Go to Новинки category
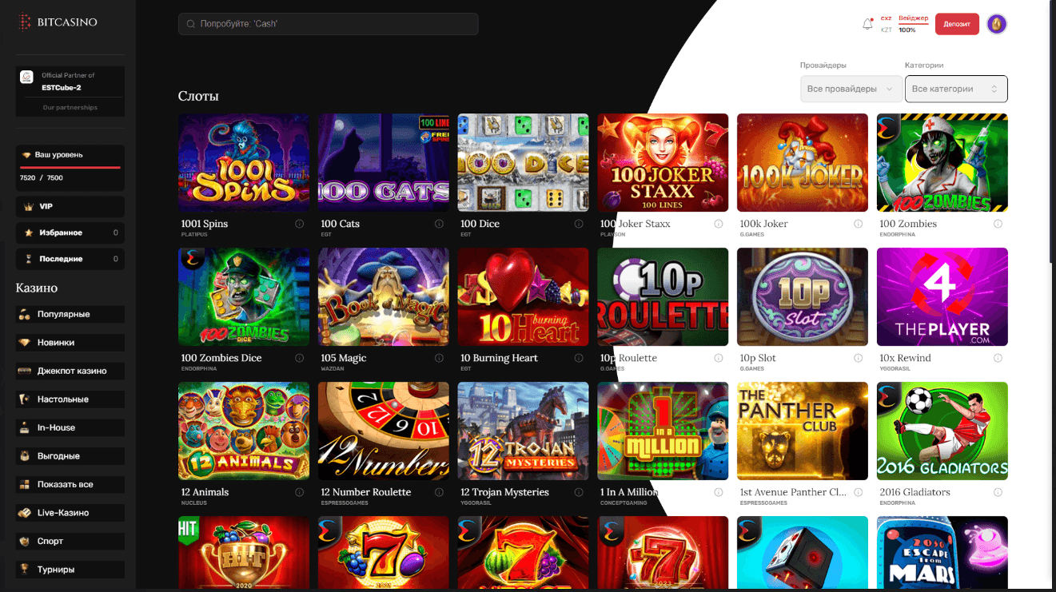The height and width of the screenshot is (592, 1056). pyautogui.click(x=70, y=342)
